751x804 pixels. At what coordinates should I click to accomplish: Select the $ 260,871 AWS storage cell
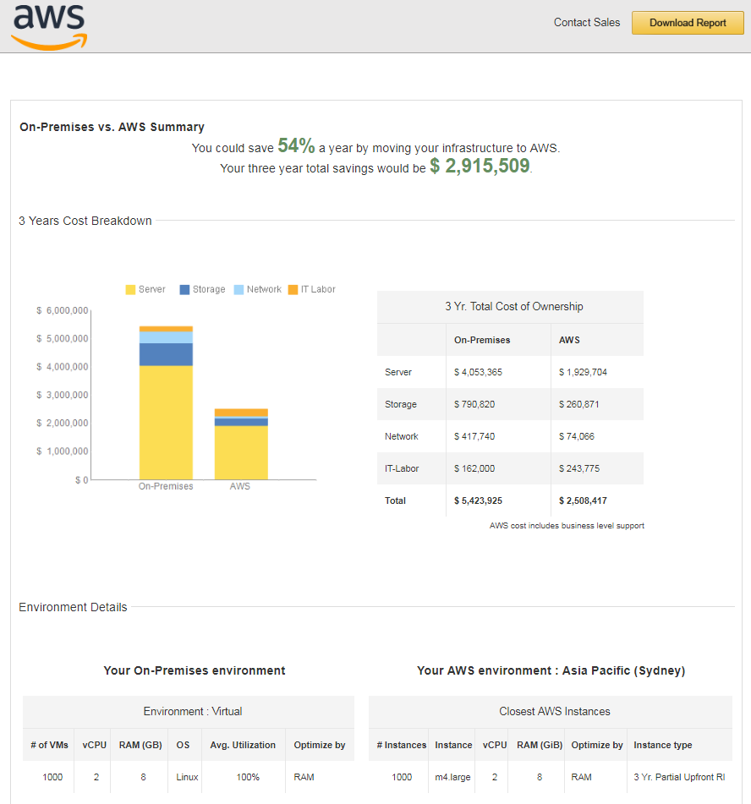(x=578, y=404)
